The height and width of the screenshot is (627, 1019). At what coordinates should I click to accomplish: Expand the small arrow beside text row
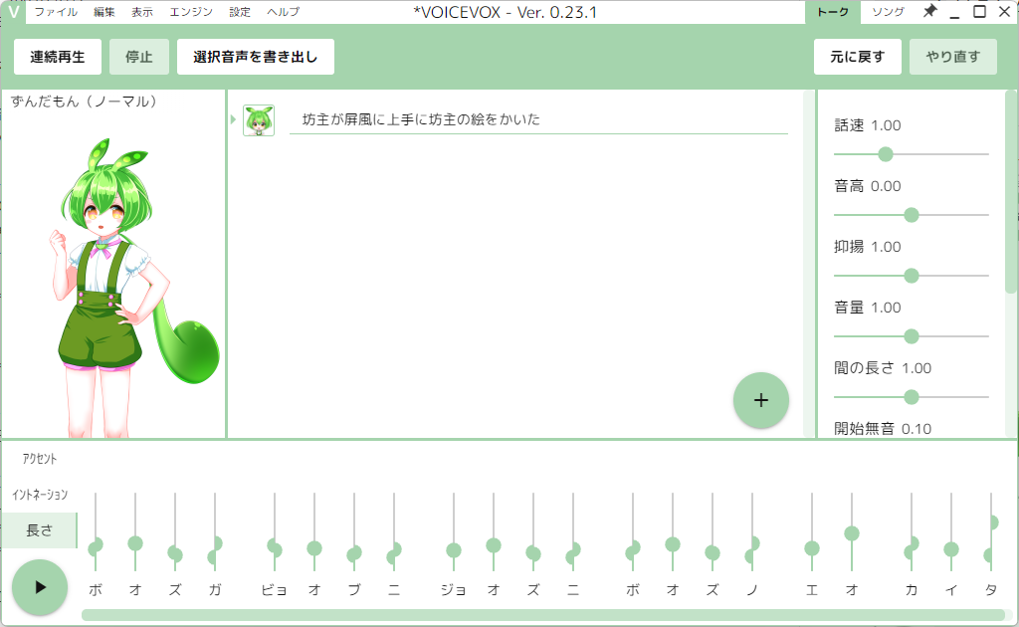tap(233, 119)
